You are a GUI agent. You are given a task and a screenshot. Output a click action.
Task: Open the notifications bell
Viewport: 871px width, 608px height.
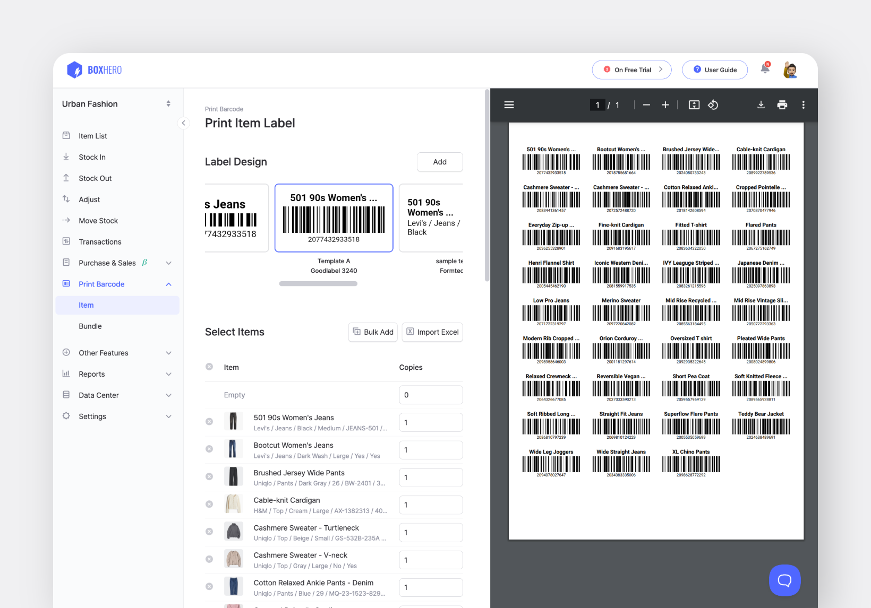coord(765,69)
